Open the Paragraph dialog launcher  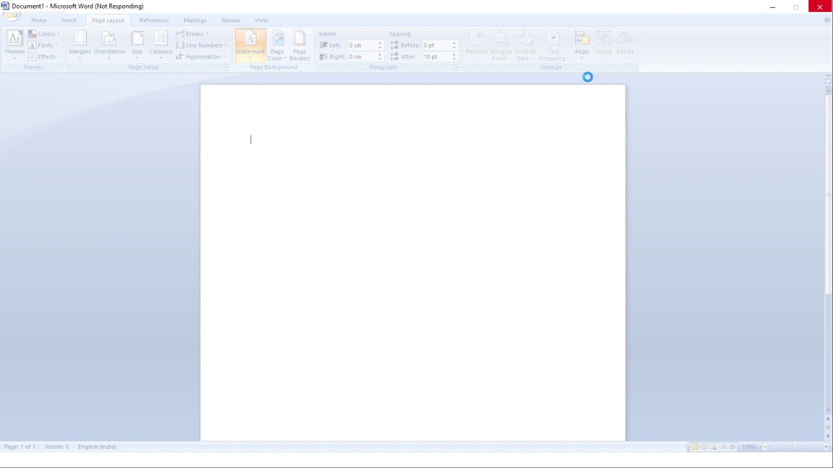(457, 68)
